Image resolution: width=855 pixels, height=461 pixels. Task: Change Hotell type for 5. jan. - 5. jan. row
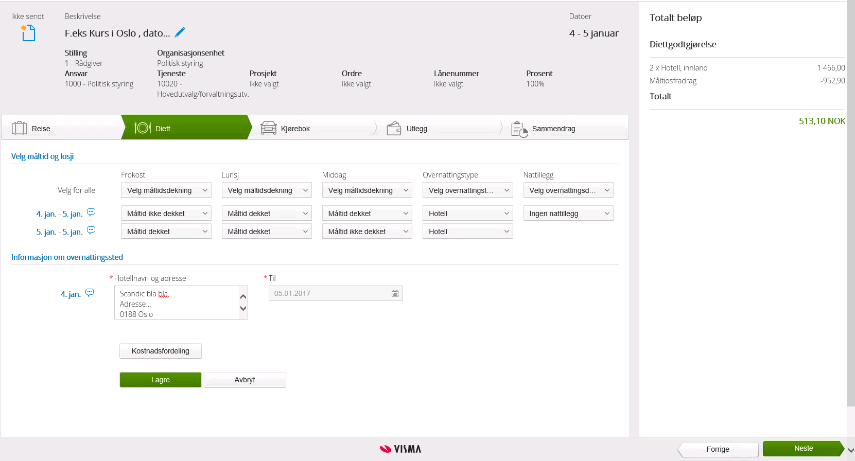click(468, 232)
